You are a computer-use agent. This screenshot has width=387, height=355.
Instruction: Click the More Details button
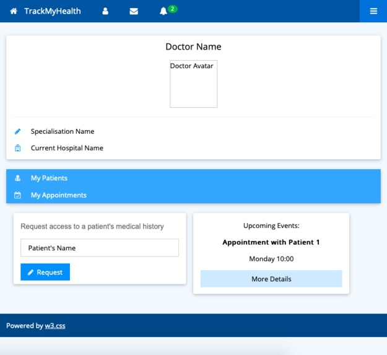tap(271, 279)
